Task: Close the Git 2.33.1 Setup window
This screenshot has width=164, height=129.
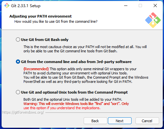Action: (x=155, y=6)
